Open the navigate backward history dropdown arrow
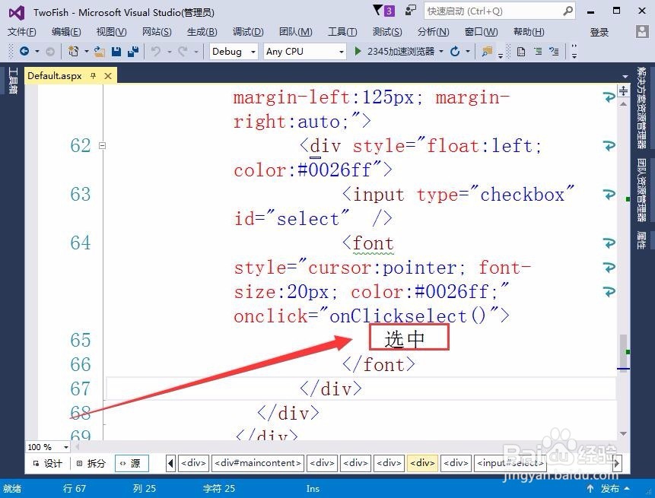The width and height of the screenshot is (655, 498). coord(37,52)
